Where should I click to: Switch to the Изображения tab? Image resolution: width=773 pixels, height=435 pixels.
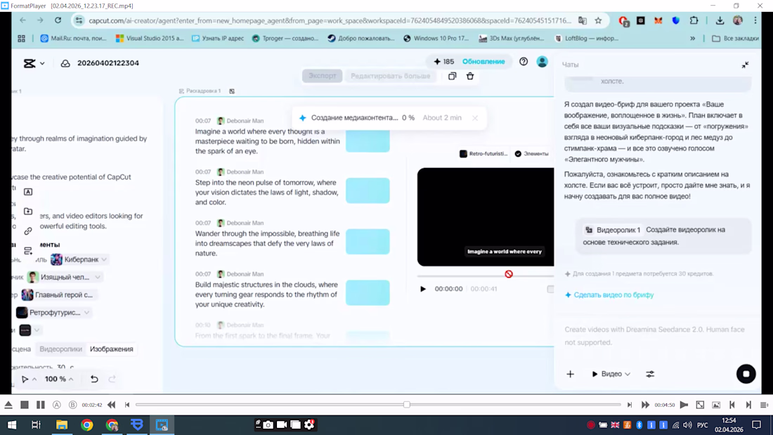point(112,349)
